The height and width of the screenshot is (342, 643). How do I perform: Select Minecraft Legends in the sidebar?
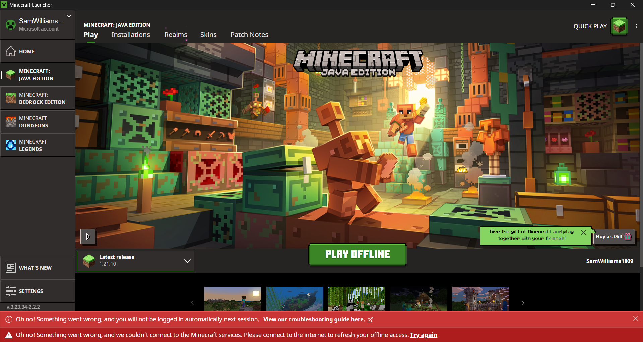(x=38, y=145)
